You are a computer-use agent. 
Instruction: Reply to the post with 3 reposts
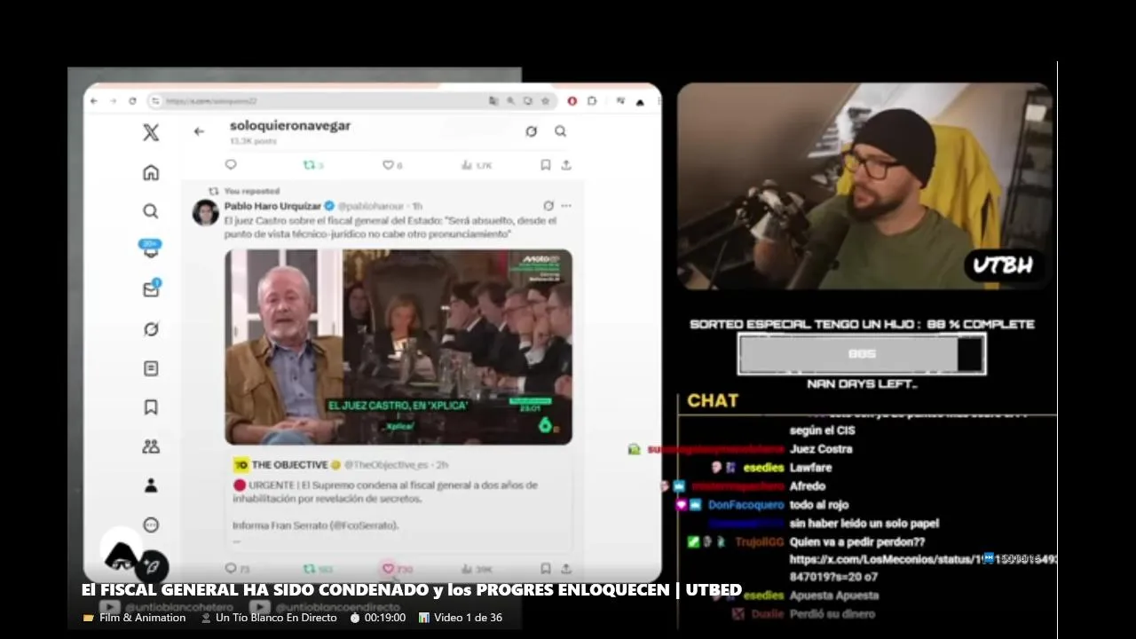tap(231, 165)
